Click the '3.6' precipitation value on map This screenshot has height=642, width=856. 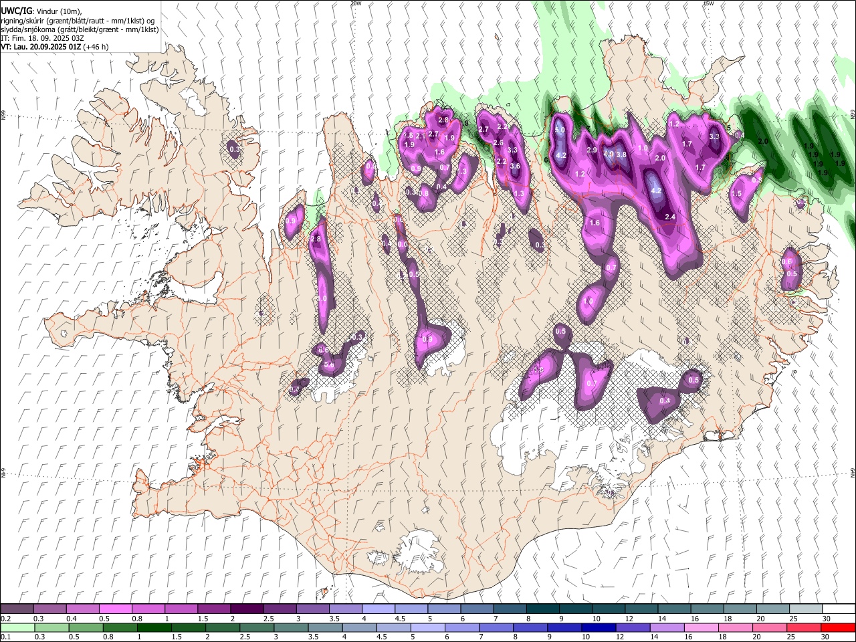point(515,166)
